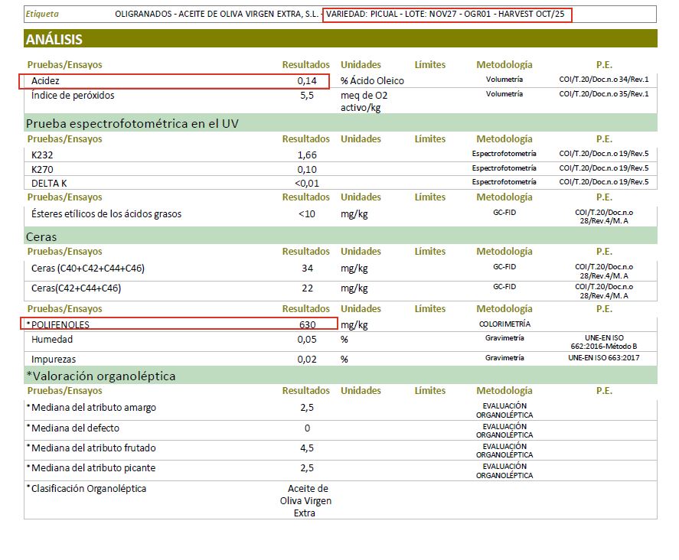Select the DELTA K value <0,01
This screenshot has width=679, height=560.
coord(307,183)
